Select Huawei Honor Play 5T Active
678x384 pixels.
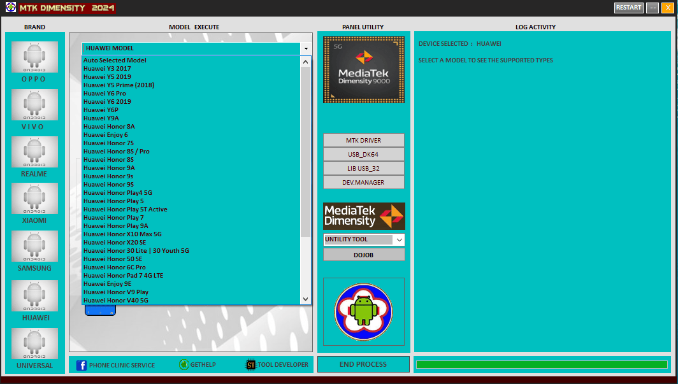[191, 210]
